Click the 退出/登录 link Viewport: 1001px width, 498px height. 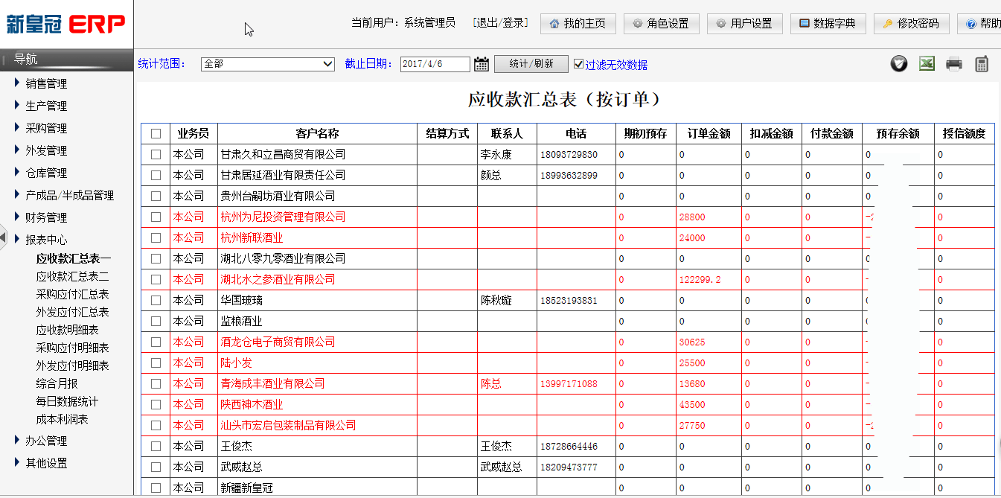pyautogui.click(x=500, y=23)
